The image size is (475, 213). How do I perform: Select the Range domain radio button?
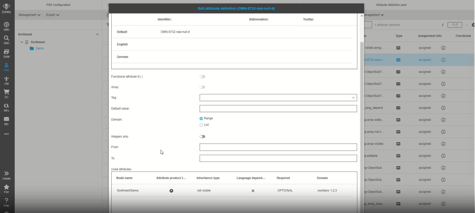tap(201, 118)
